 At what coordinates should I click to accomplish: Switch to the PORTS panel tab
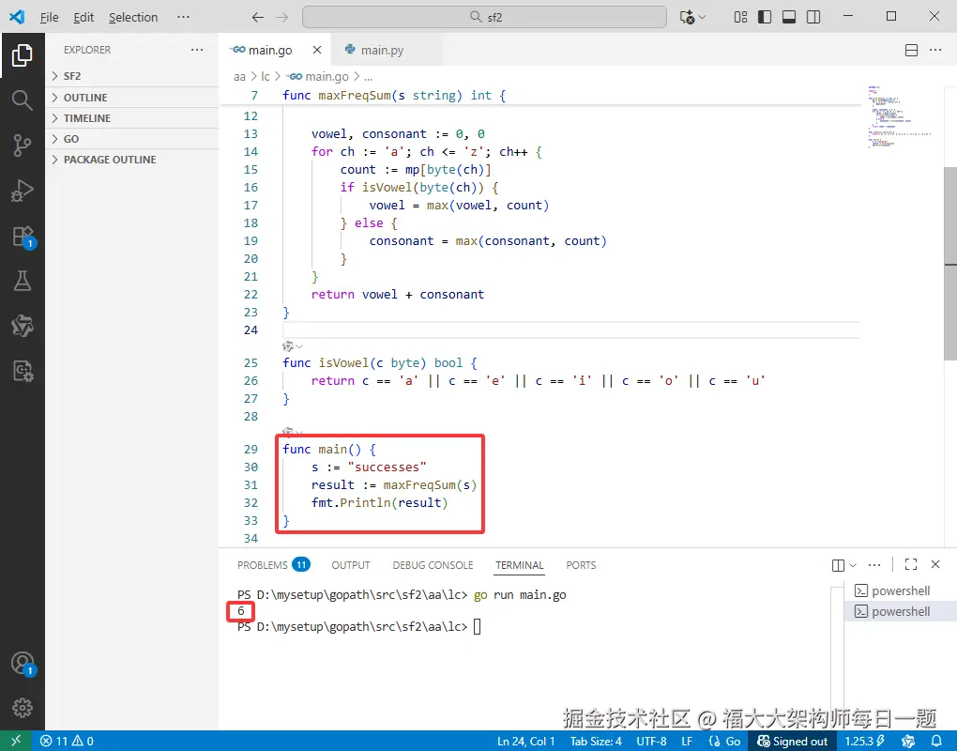581,565
